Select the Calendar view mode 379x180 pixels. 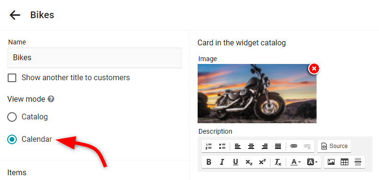pyautogui.click(x=12, y=139)
